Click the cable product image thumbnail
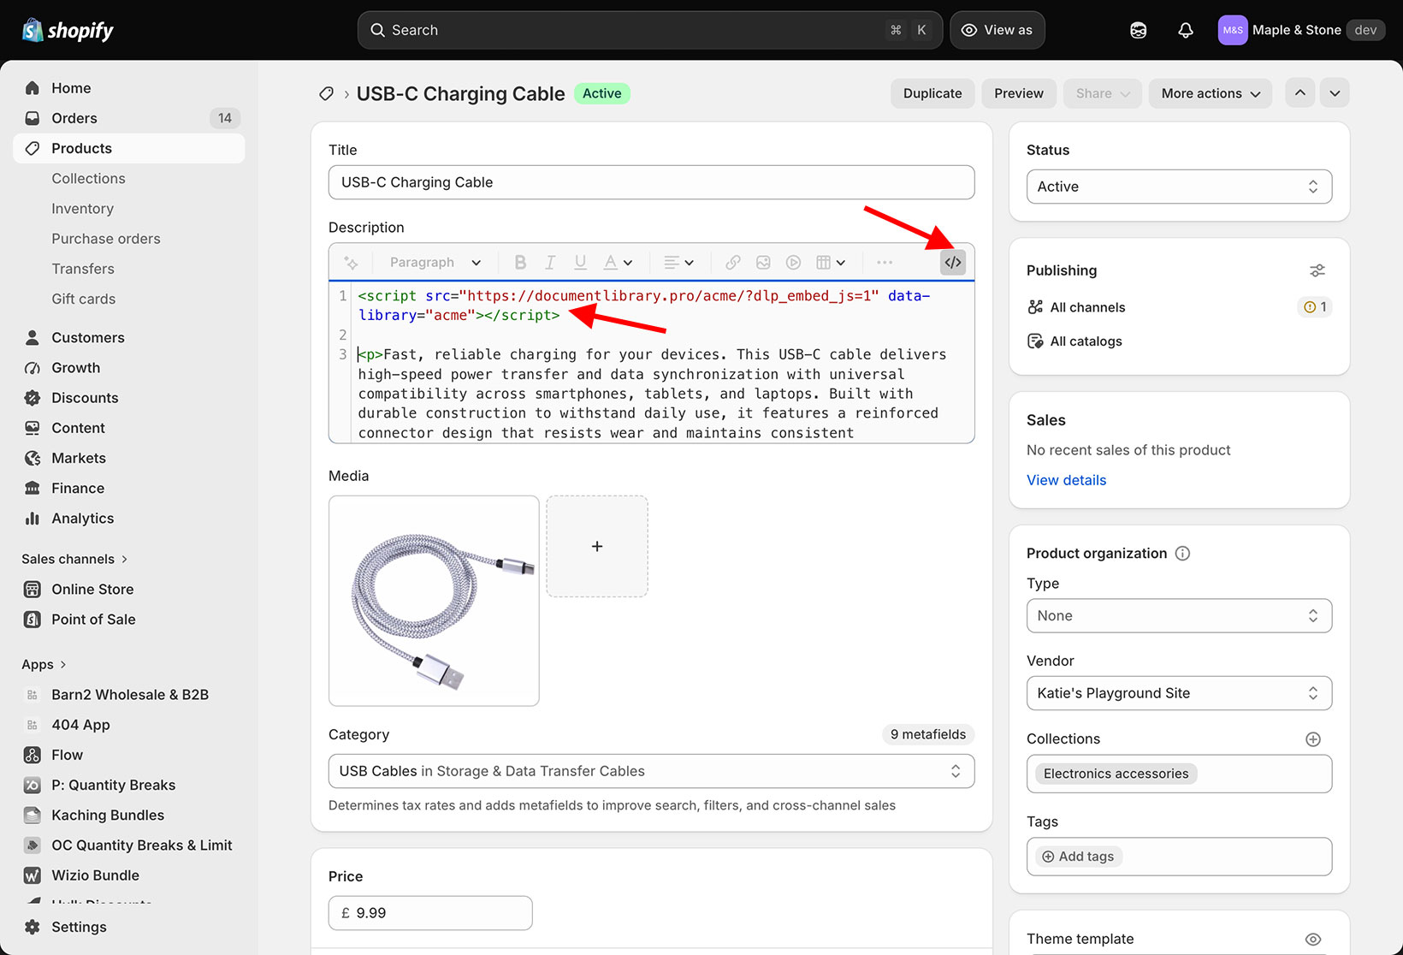 [x=434, y=601]
